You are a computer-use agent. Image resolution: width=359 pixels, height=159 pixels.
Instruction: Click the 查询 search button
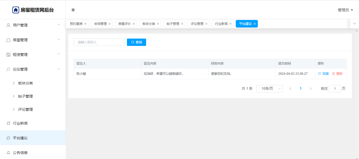(136, 42)
